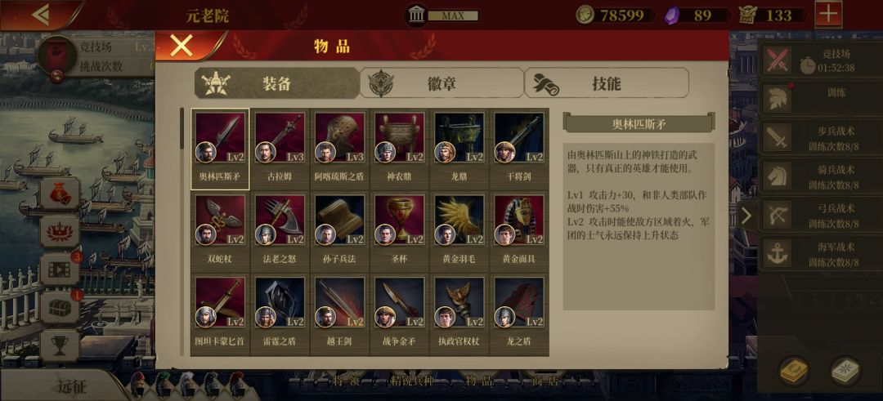
Task: Open the money bag icon on left sidebar
Action: [x=60, y=194]
